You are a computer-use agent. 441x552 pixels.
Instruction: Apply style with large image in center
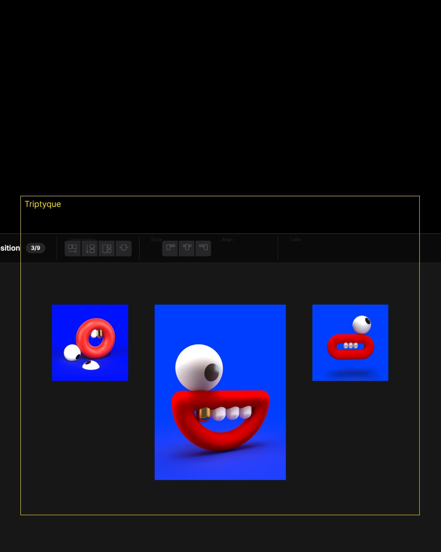point(187,248)
